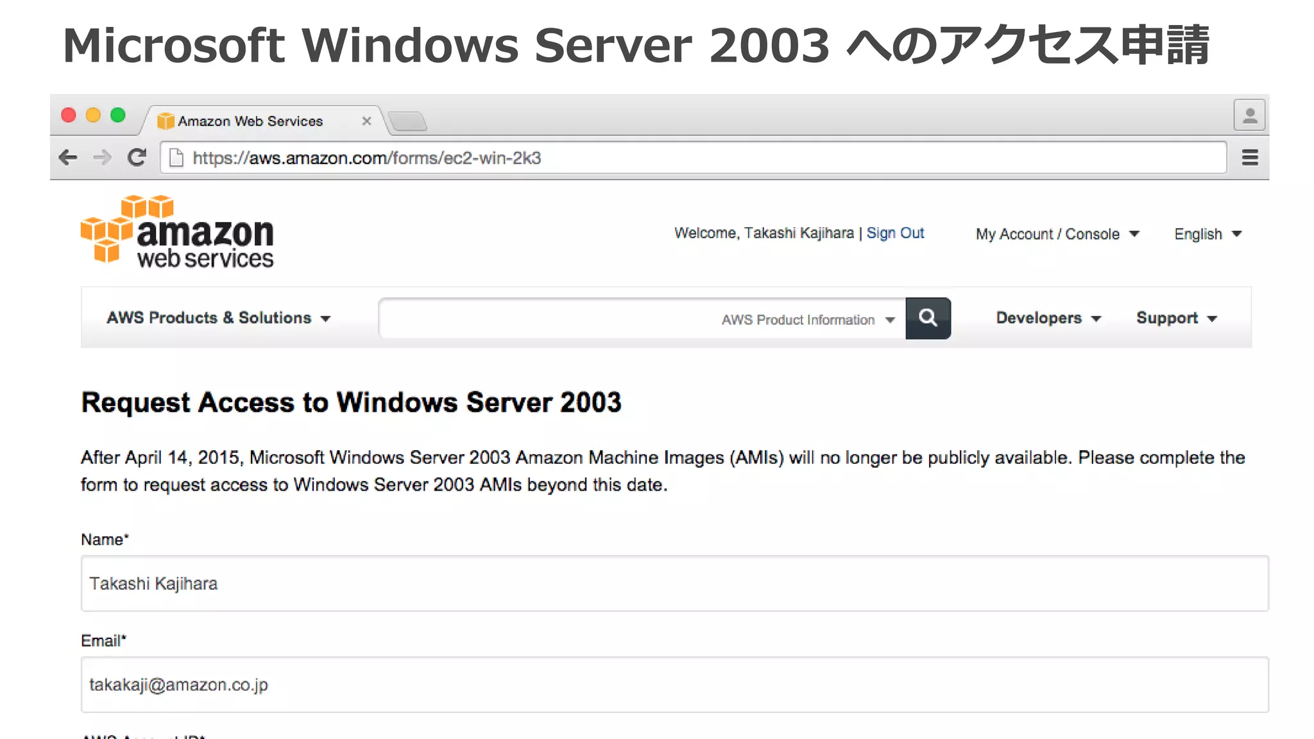
Task: Click the user profile icon in Chrome
Action: point(1249,115)
